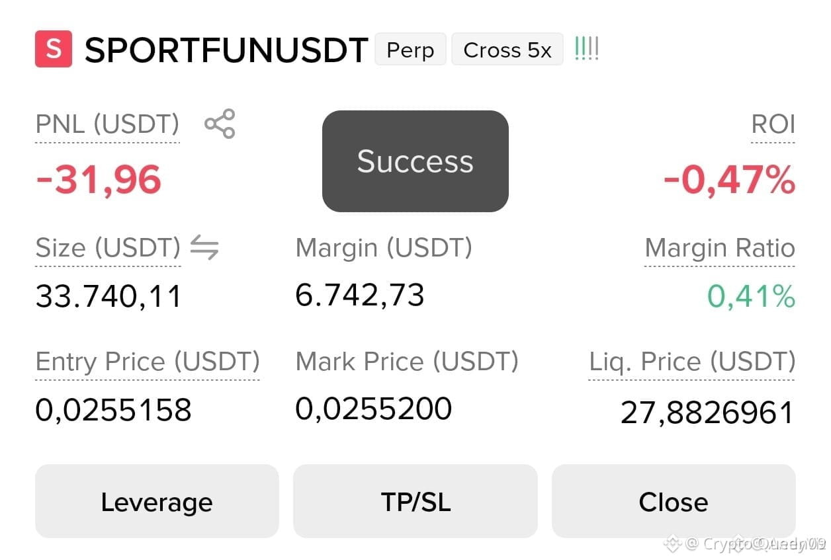Open the Leverage settings
This screenshot has height=560, width=831.
[157, 502]
